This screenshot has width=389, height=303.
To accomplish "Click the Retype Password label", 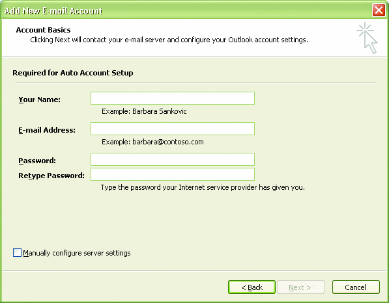I will pyautogui.click(x=51, y=176).
